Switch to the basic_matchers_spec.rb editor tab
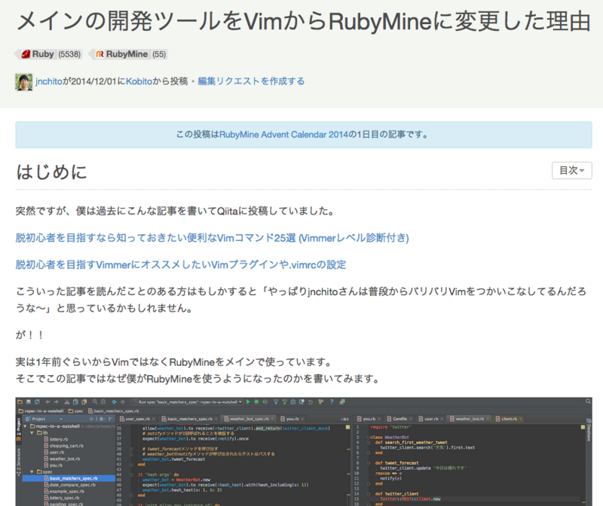Image resolution: width=603 pixels, height=506 pixels. point(189,419)
